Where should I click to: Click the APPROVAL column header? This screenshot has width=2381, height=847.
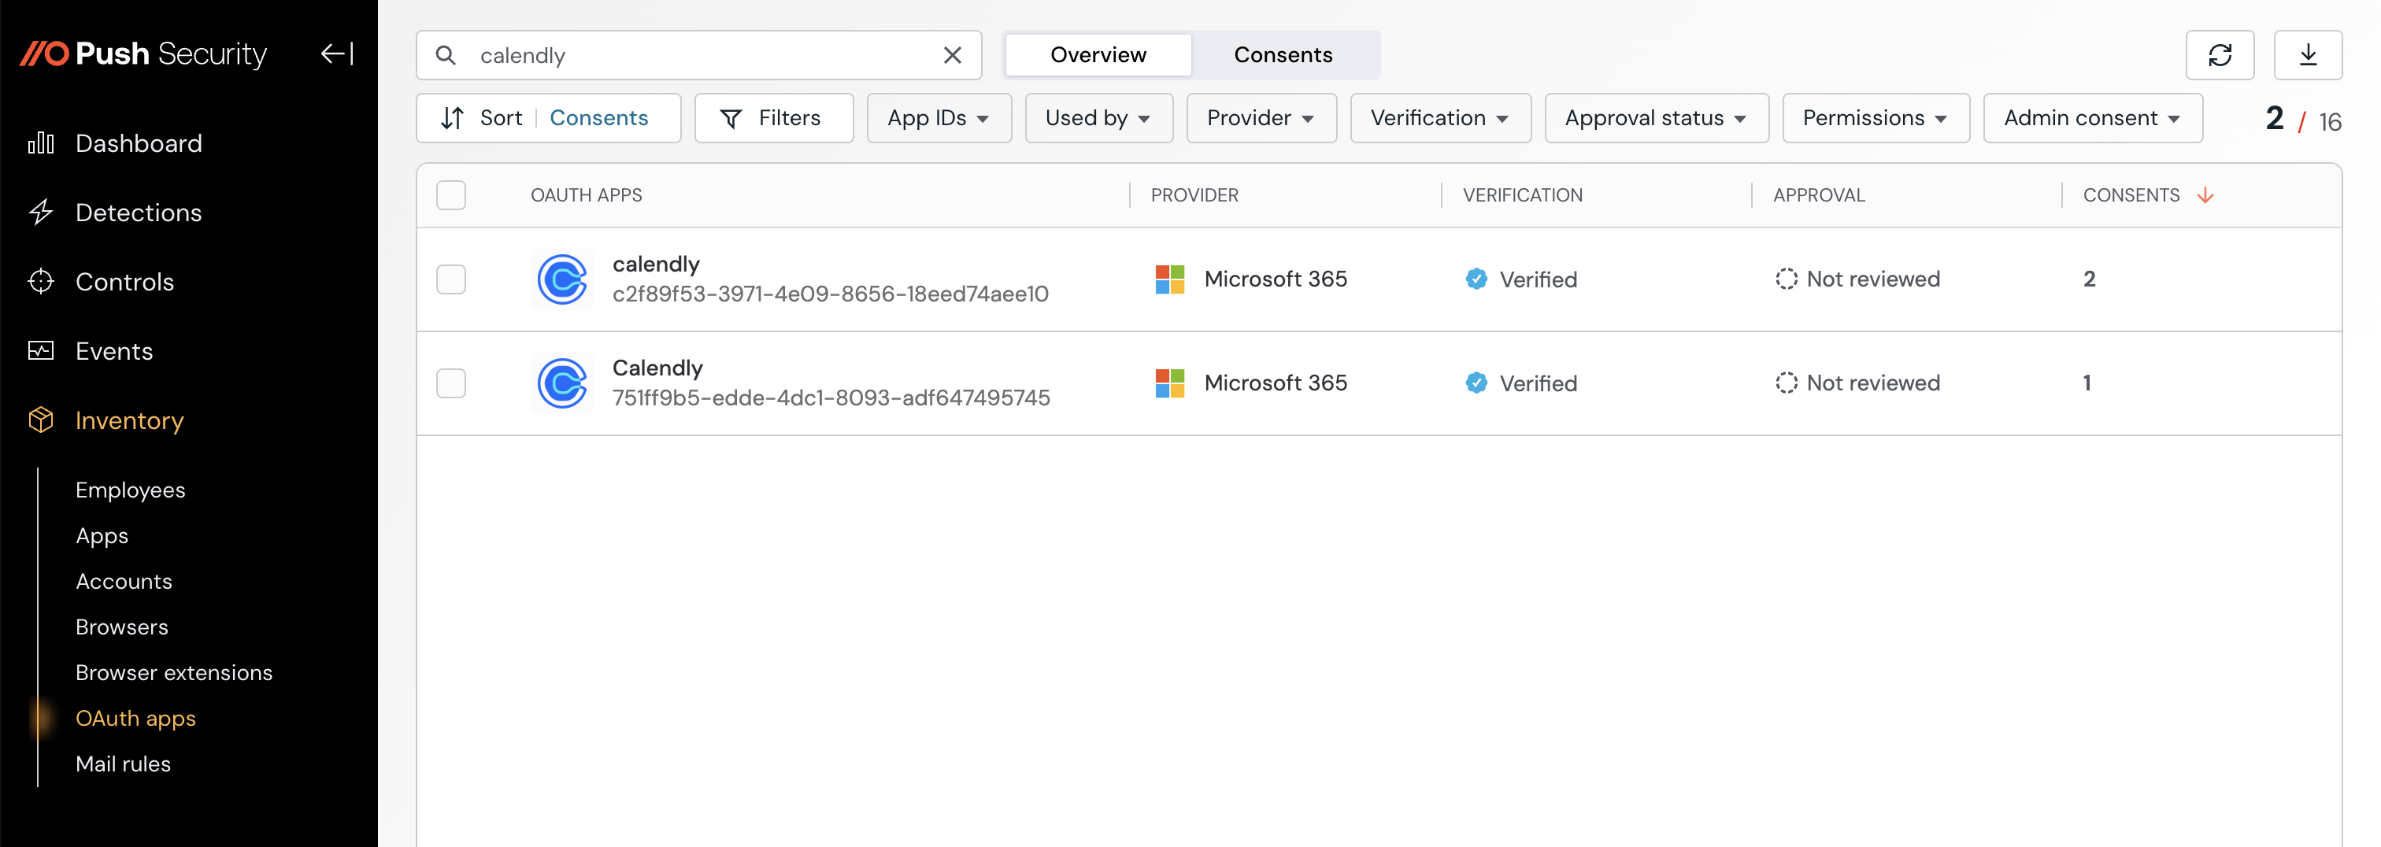click(1819, 195)
